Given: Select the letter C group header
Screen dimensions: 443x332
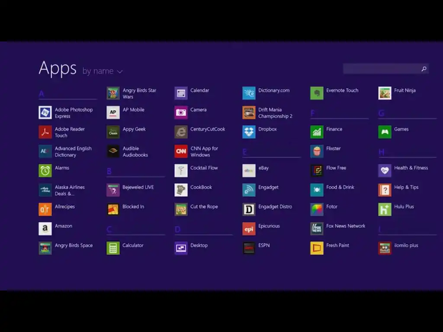Looking at the screenshot, I should click(109, 230).
